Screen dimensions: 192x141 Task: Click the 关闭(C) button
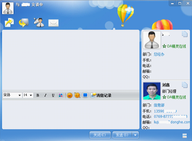(100, 135)
